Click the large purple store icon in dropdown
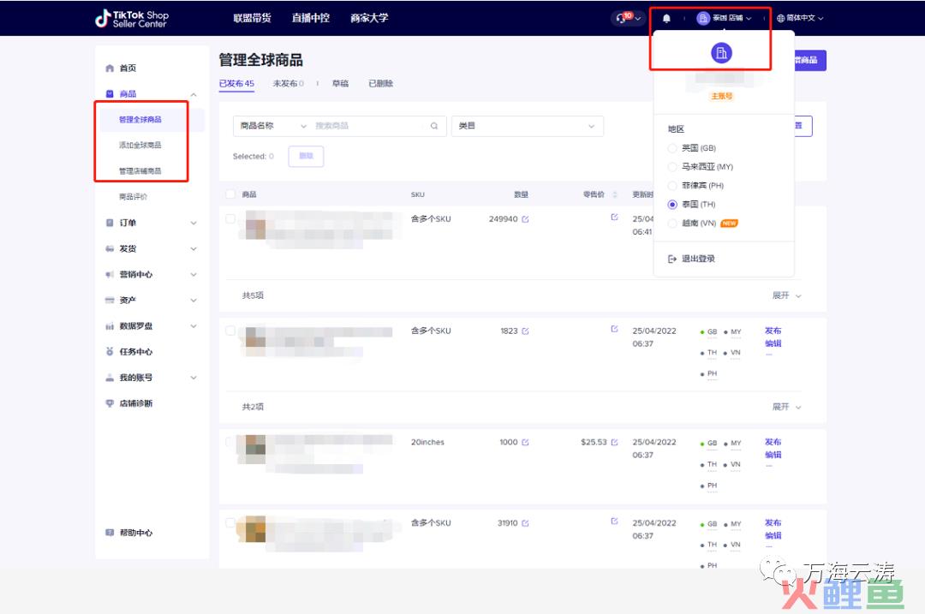925x614 pixels. (x=721, y=53)
